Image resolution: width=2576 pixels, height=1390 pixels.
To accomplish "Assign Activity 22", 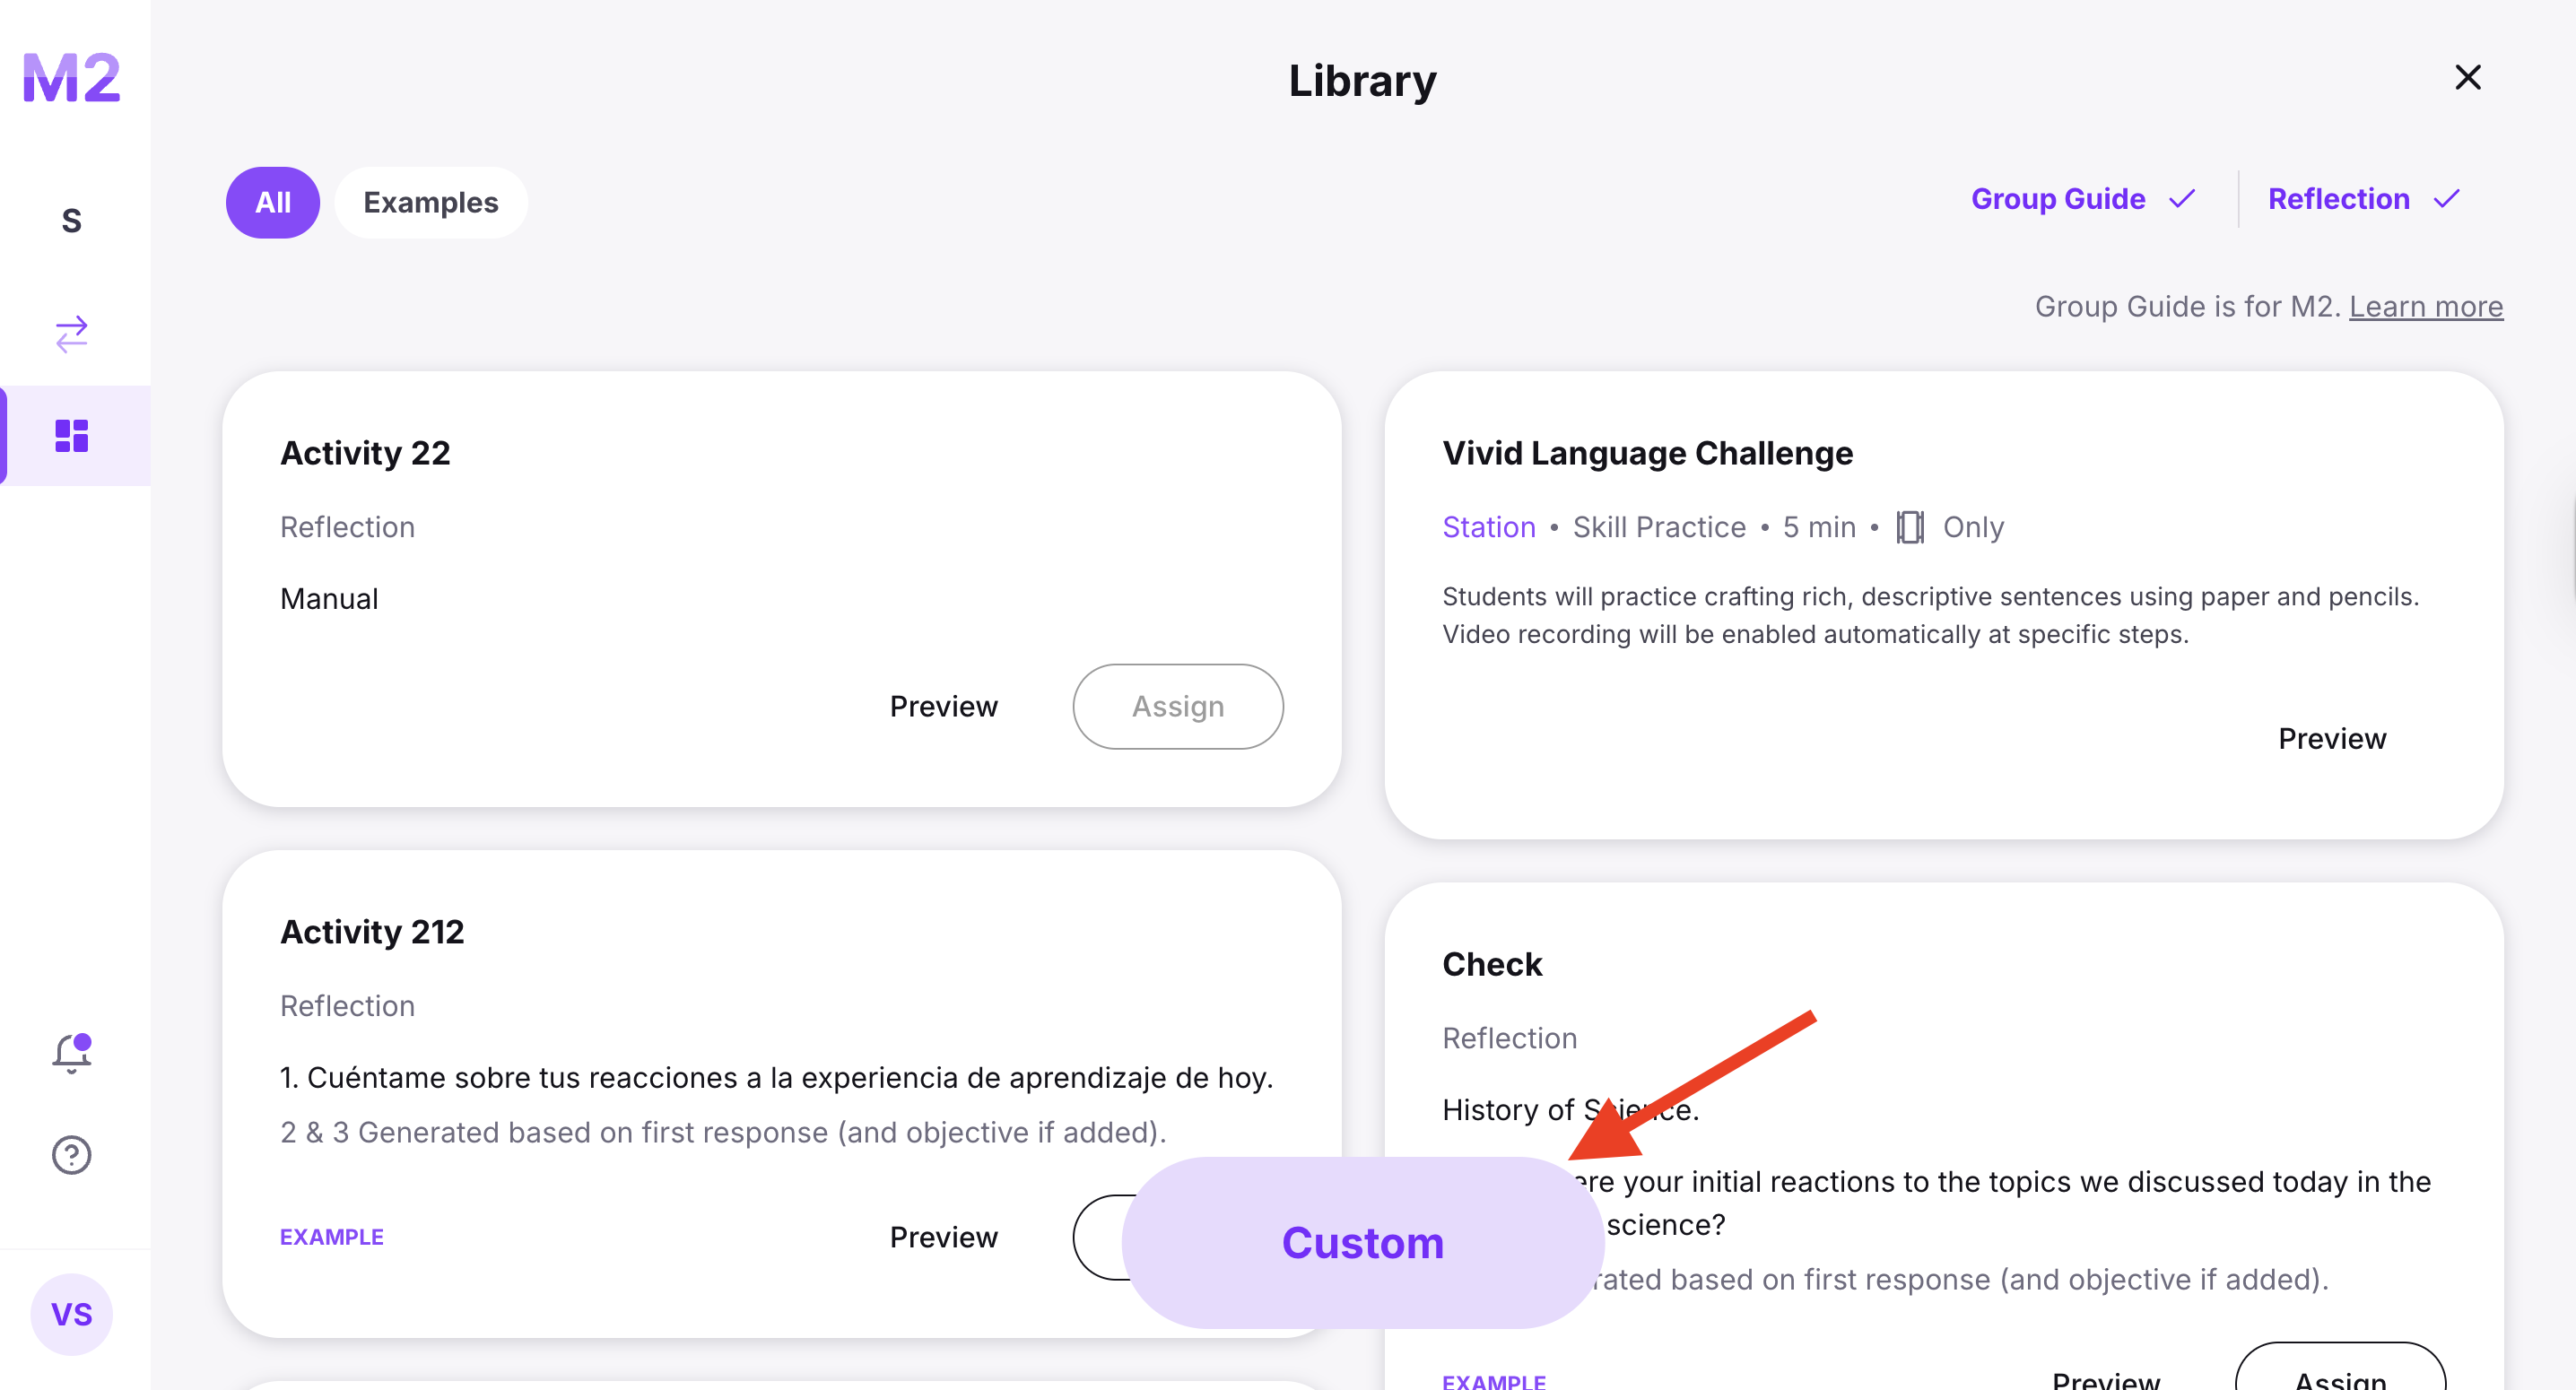I will point(1177,706).
